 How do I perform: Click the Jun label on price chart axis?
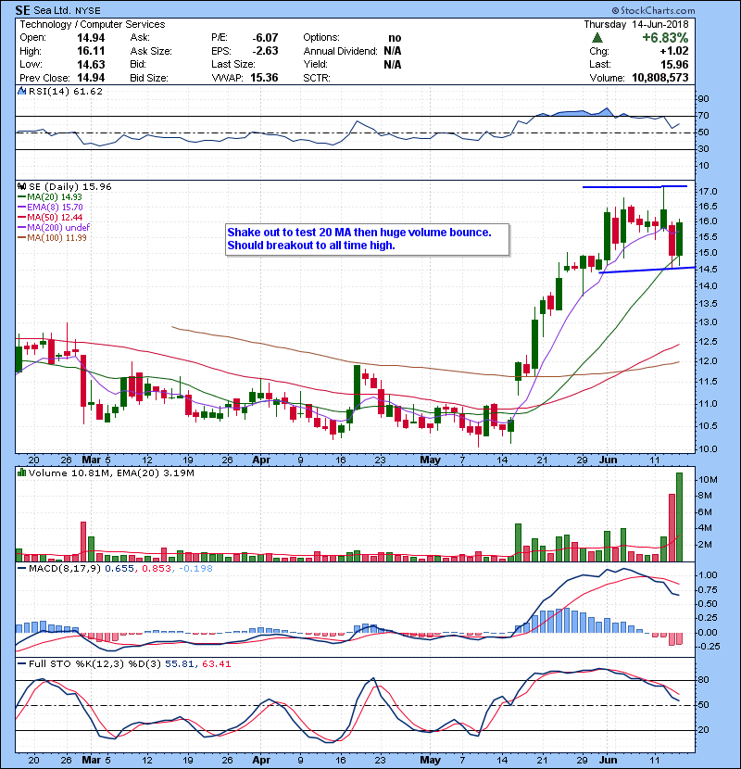pyautogui.click(x=609, y=460)
